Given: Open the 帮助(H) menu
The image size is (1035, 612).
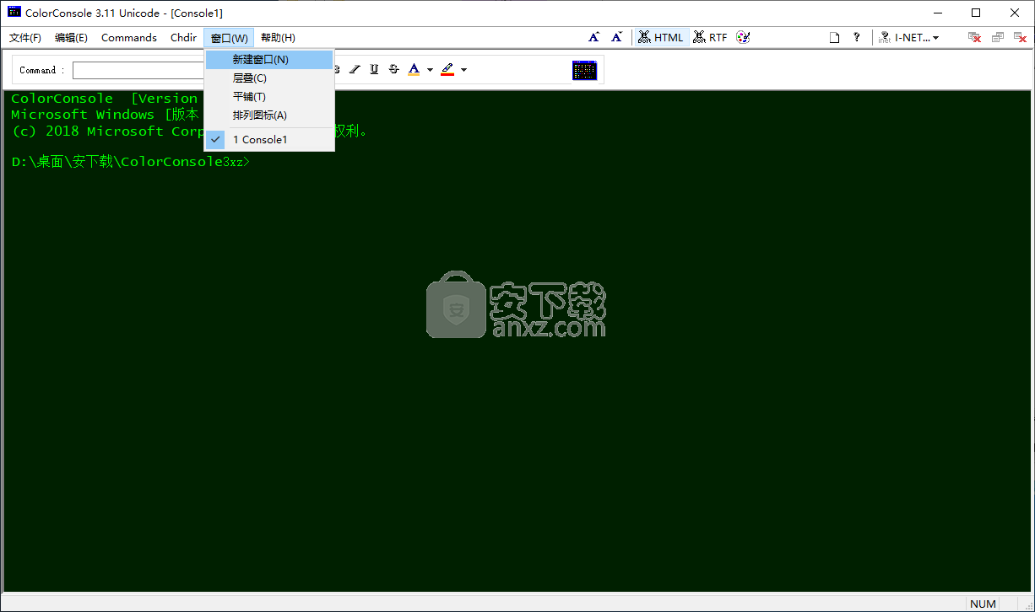Looking at the screenshot, I should [x=278, y=38].
